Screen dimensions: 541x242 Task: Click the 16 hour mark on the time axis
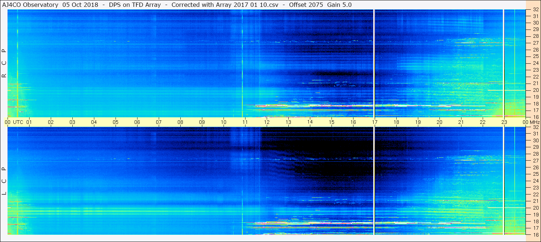pyautogui.click(x=353, y=122)
